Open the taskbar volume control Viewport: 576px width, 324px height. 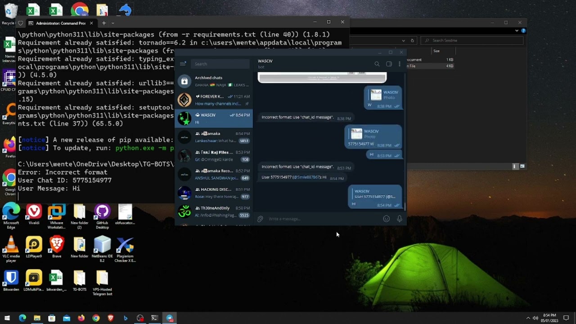535,318
